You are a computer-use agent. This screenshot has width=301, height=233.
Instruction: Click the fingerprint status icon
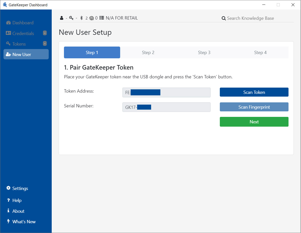[x=91, y=18]
